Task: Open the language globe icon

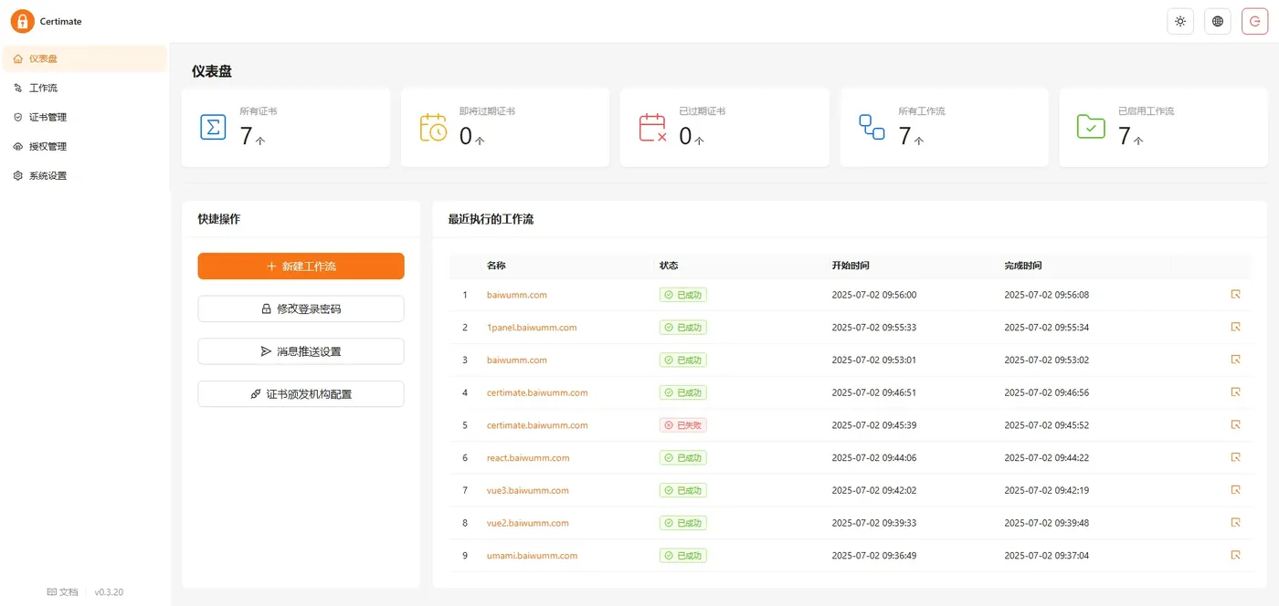Action: coord(1218,21)
